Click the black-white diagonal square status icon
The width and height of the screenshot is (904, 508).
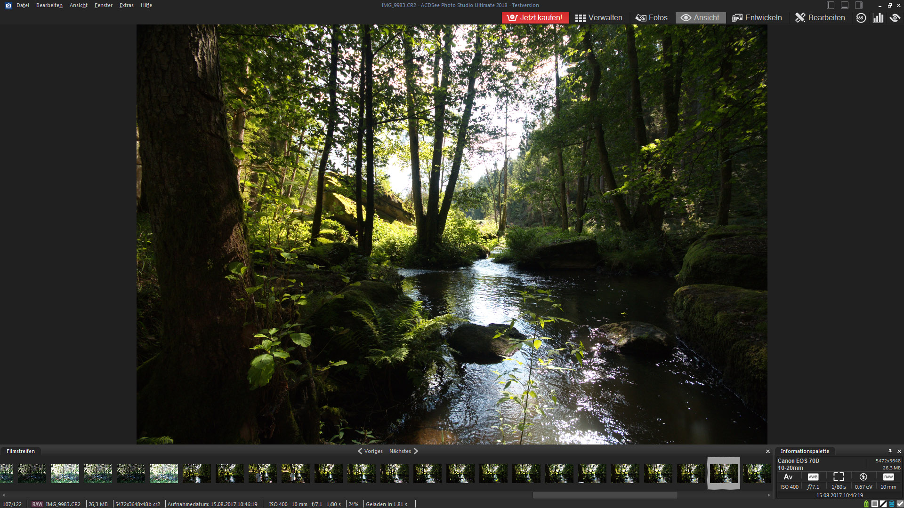[x=883, y=504]
